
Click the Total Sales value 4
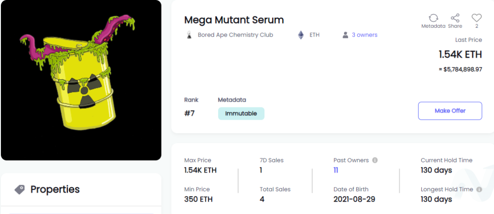pos(262,199)
